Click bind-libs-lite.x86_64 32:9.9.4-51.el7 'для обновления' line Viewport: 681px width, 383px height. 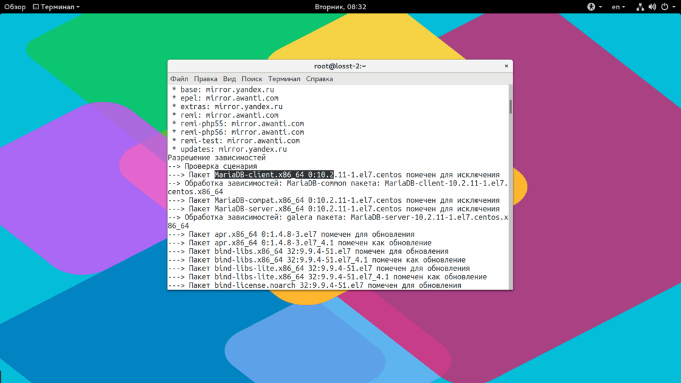click(319, 269)
